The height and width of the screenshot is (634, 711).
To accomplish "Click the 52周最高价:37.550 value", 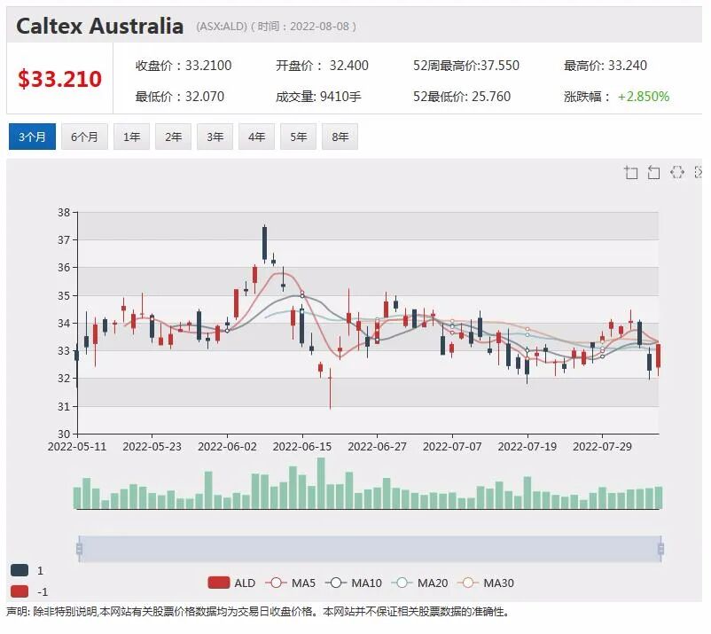I will pos(466,66).
